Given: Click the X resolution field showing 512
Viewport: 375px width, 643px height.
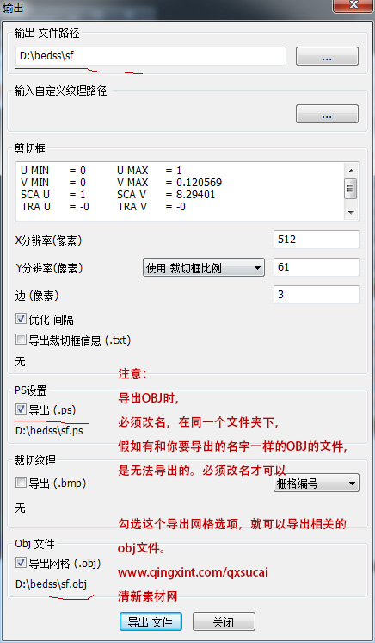Looking at the screenshot, I should tap(316, 240).
